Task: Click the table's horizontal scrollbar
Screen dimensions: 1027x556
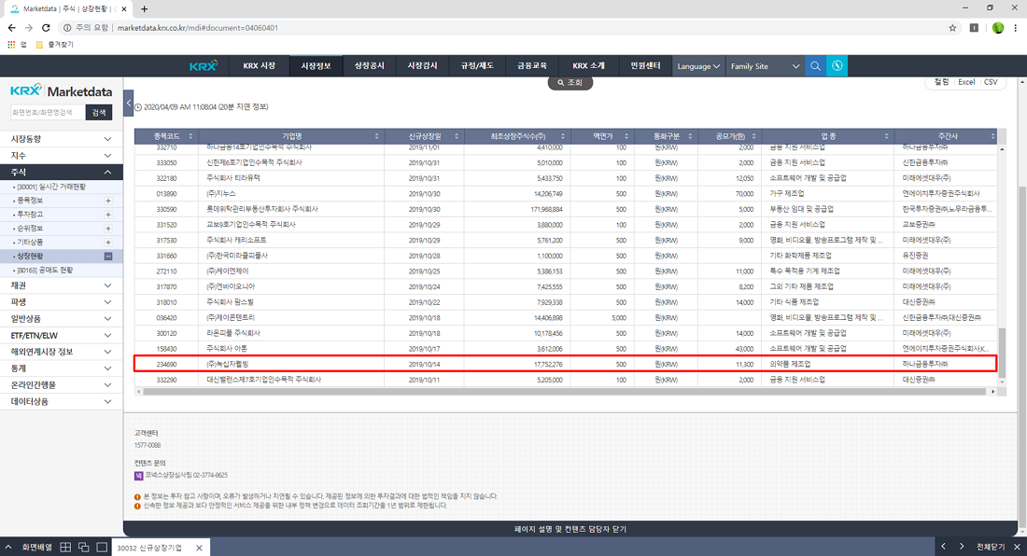Action: pyautogui.click(x=565, y=391)
